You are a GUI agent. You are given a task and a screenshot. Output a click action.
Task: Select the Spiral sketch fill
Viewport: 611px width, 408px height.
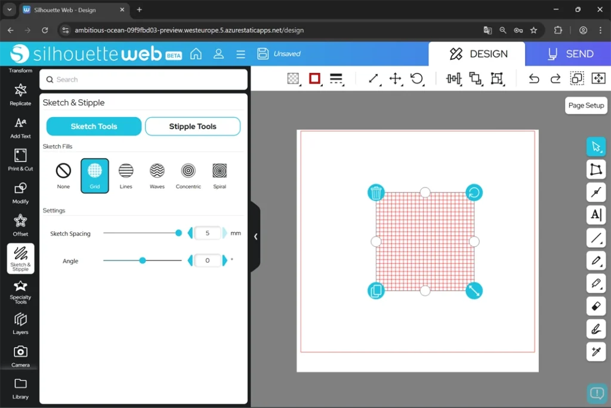[220, 175]
